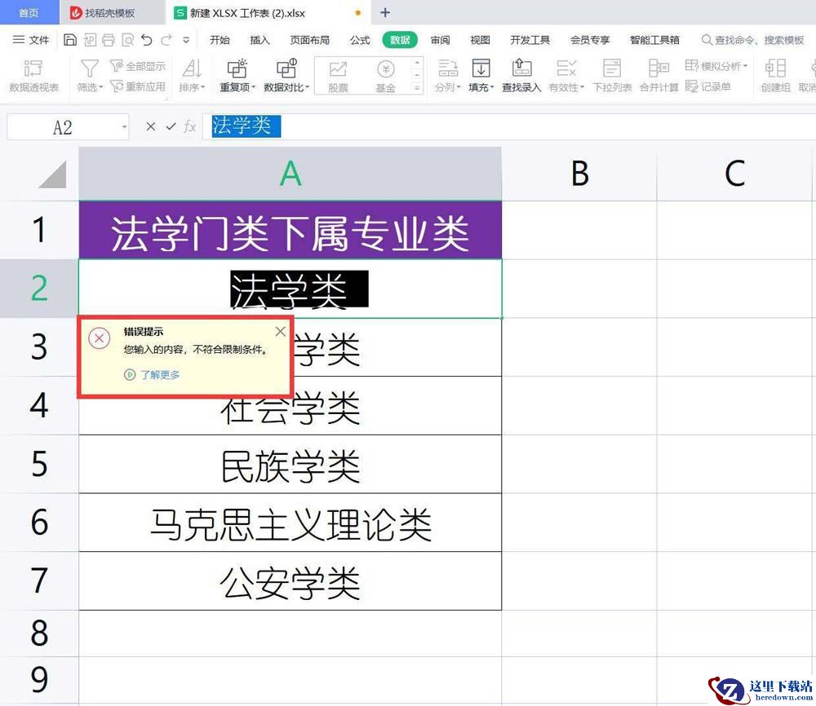Click the select-all corner triangle
816x706 pixels.
[x=52, y=174]
